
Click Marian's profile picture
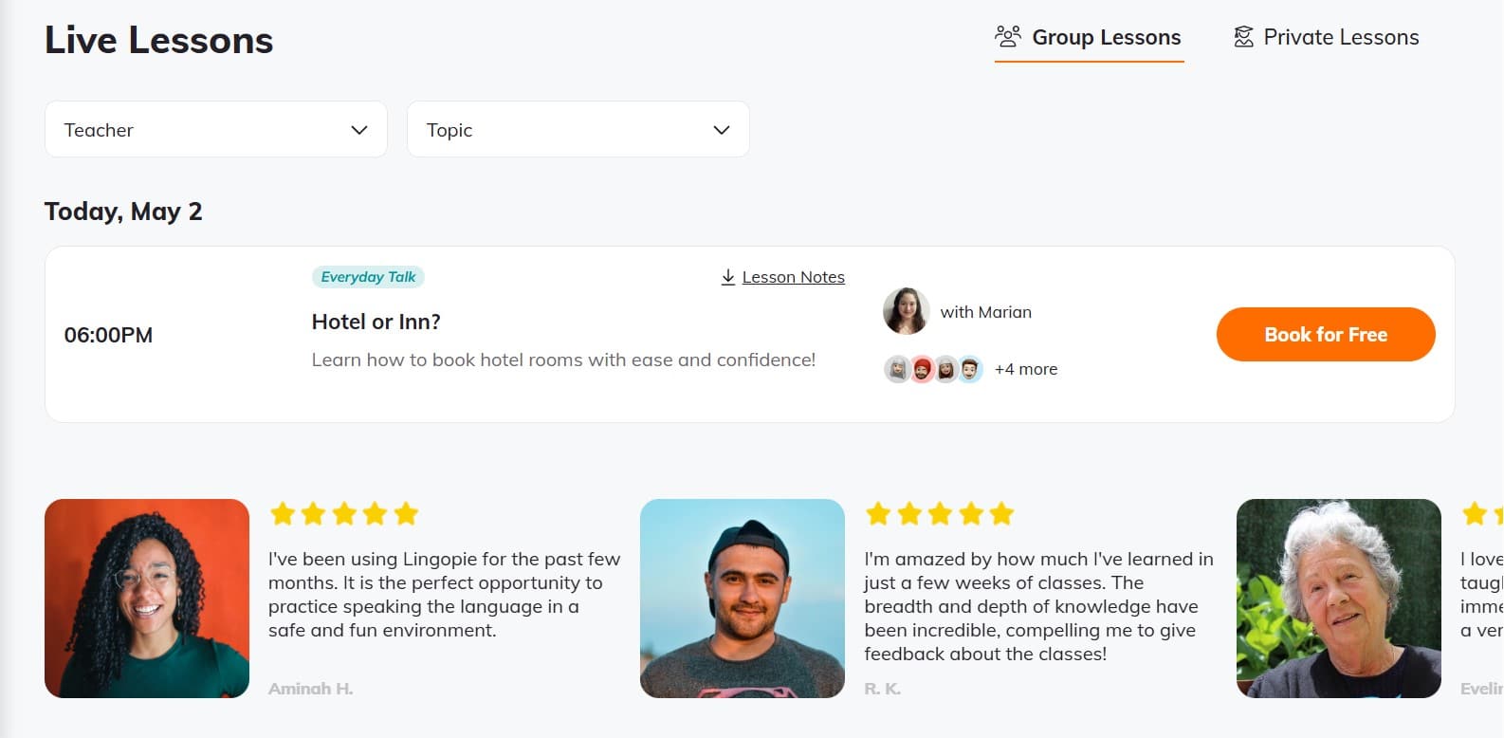click(x=906, y=311)
